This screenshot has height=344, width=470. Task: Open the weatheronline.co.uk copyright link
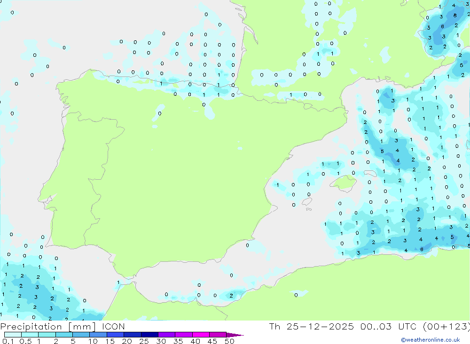pos(431,340)
